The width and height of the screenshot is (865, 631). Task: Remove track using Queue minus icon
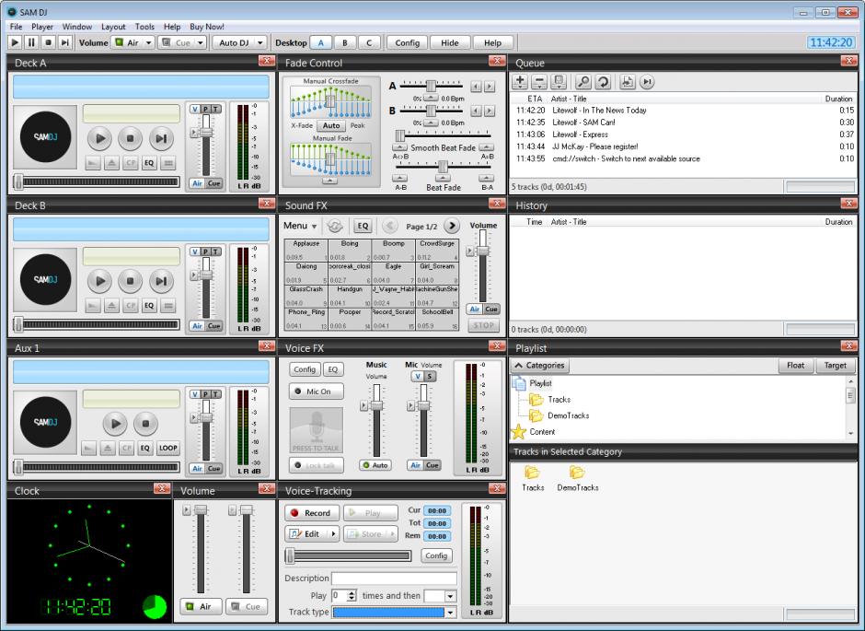click(x=539, y=82)
